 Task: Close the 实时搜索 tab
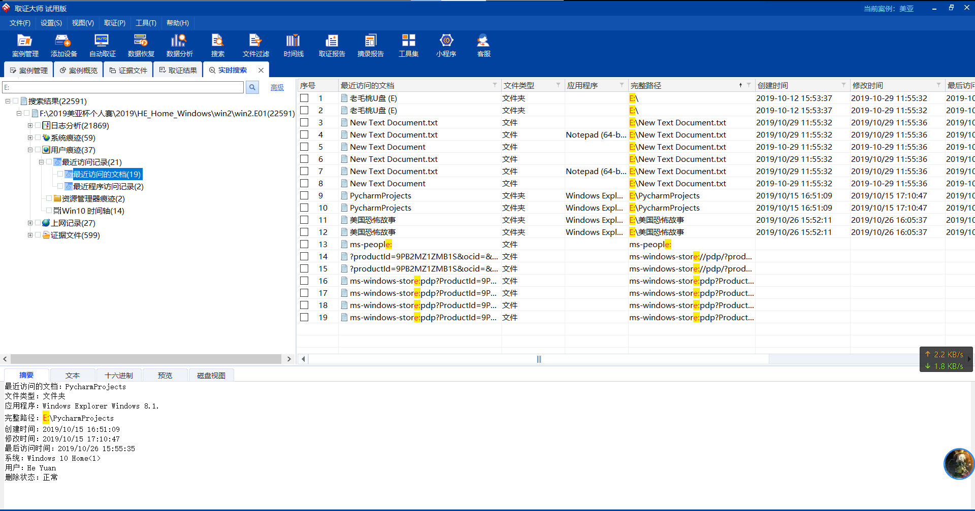point(261,70)
